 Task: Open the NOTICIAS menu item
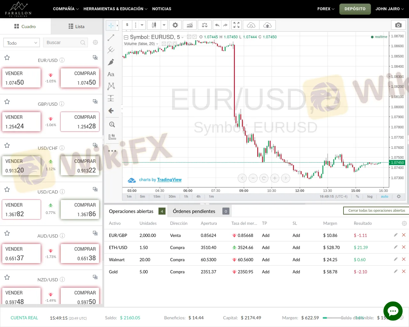tap(162, 9)
